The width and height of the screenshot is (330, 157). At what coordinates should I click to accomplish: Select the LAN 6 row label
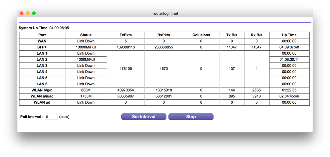42,84
